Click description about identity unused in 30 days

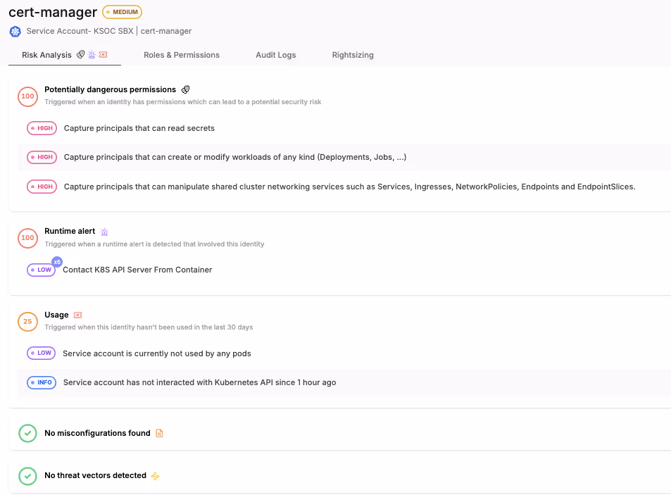[x=149, y=327]
